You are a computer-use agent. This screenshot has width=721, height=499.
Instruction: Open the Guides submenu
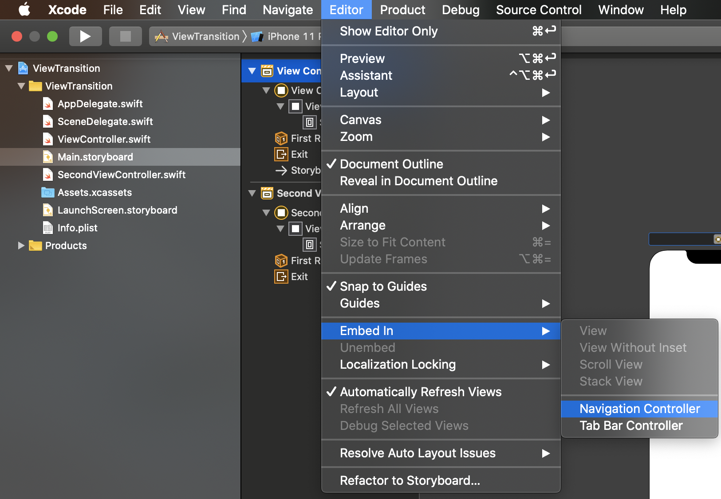[441, 303]
